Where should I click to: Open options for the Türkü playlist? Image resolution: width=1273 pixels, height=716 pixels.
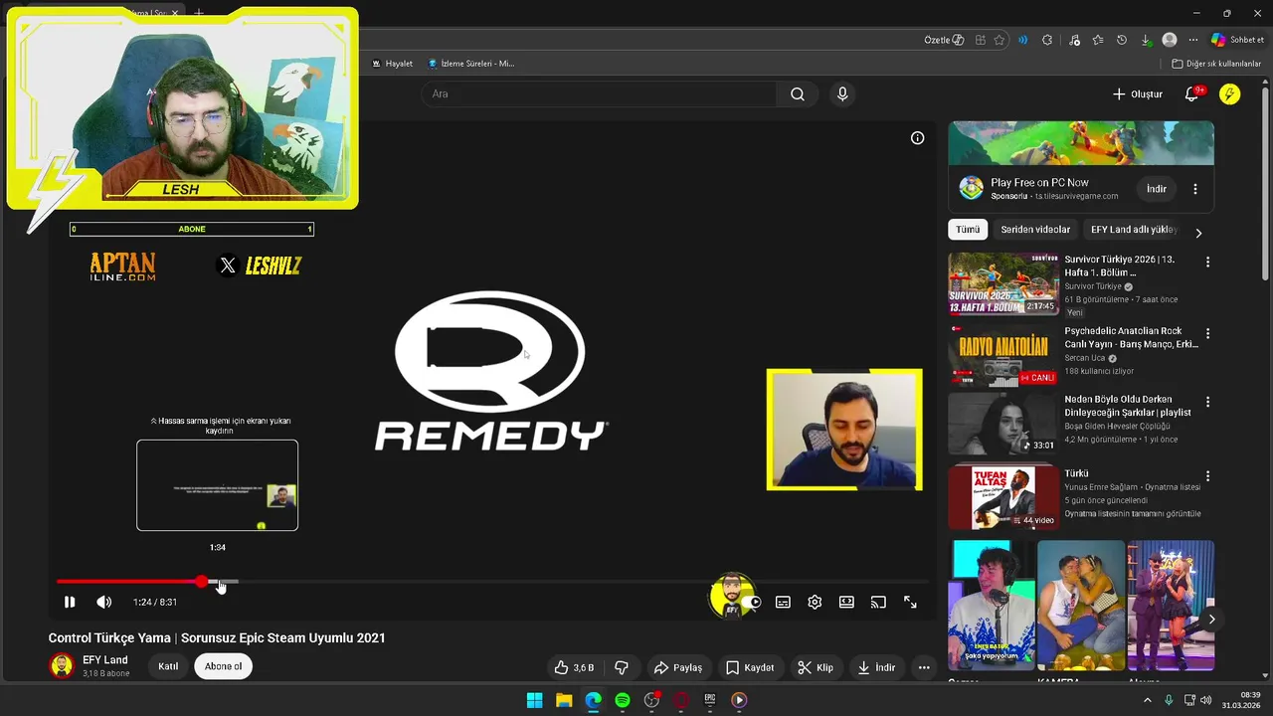1207,476
